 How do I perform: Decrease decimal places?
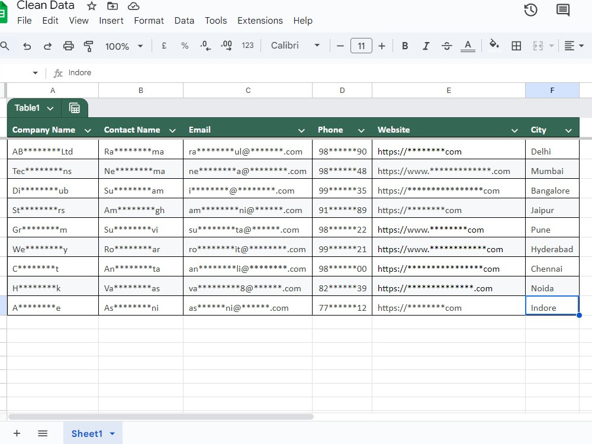click(205, 46)
